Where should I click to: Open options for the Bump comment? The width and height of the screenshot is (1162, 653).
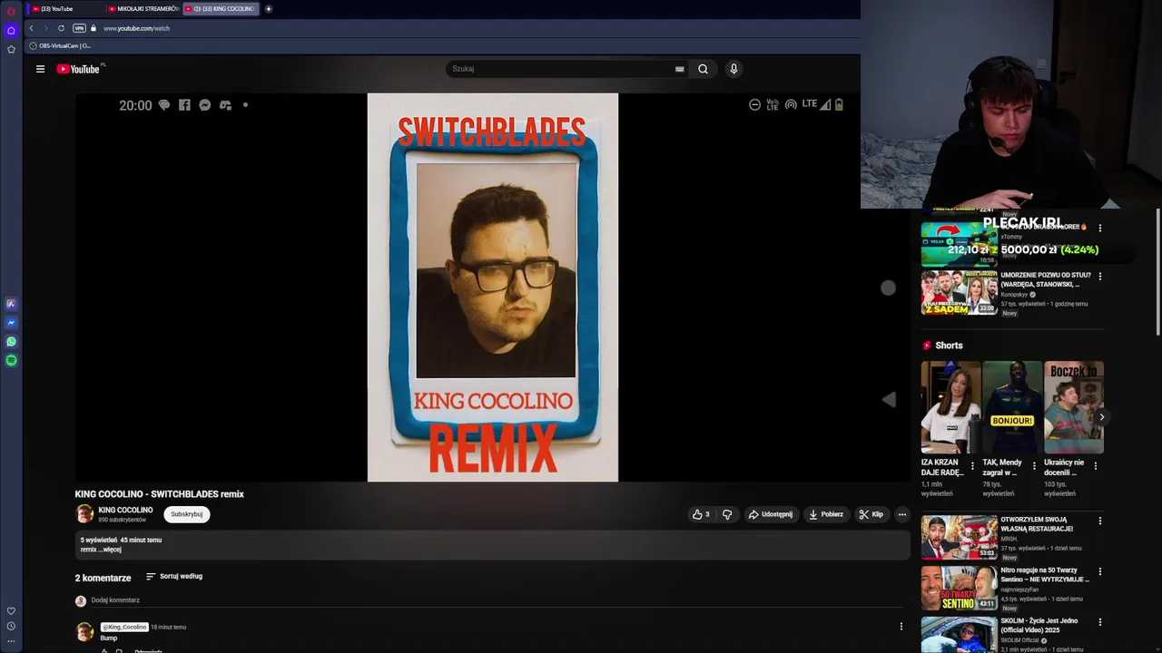(x=901, y=627)
